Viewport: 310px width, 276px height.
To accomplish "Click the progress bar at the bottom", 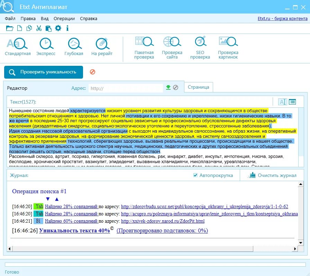I will pyautogui.click(x=155, y=265).
